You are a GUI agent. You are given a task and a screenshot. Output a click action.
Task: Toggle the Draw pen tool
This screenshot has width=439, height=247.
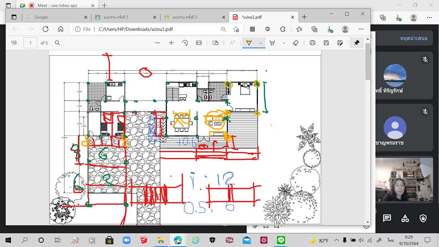[x=249, y=43]
